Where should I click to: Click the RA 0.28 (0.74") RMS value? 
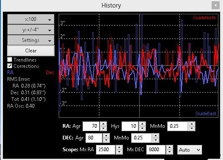[29, 86]
